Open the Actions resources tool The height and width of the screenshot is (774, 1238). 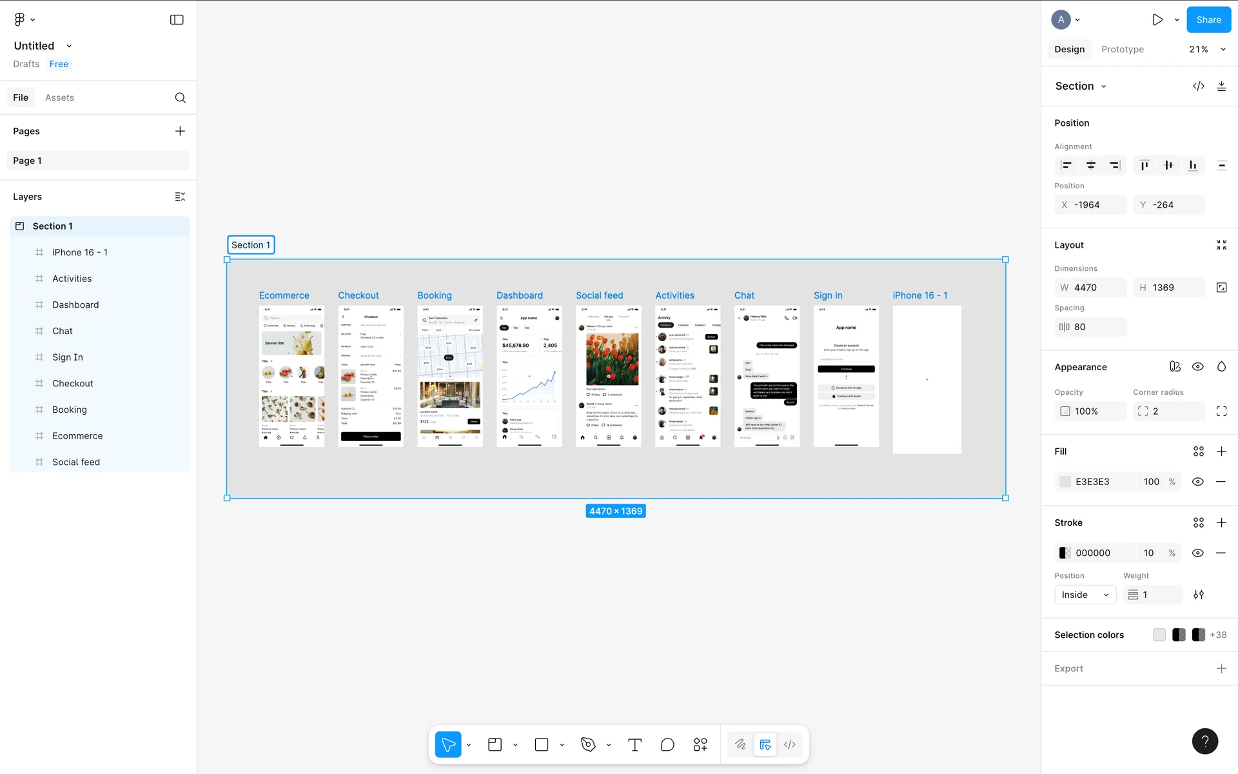700,745
